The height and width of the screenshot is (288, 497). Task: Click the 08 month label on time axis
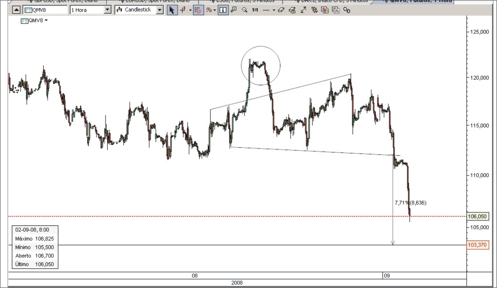click(x=194, y=276)
